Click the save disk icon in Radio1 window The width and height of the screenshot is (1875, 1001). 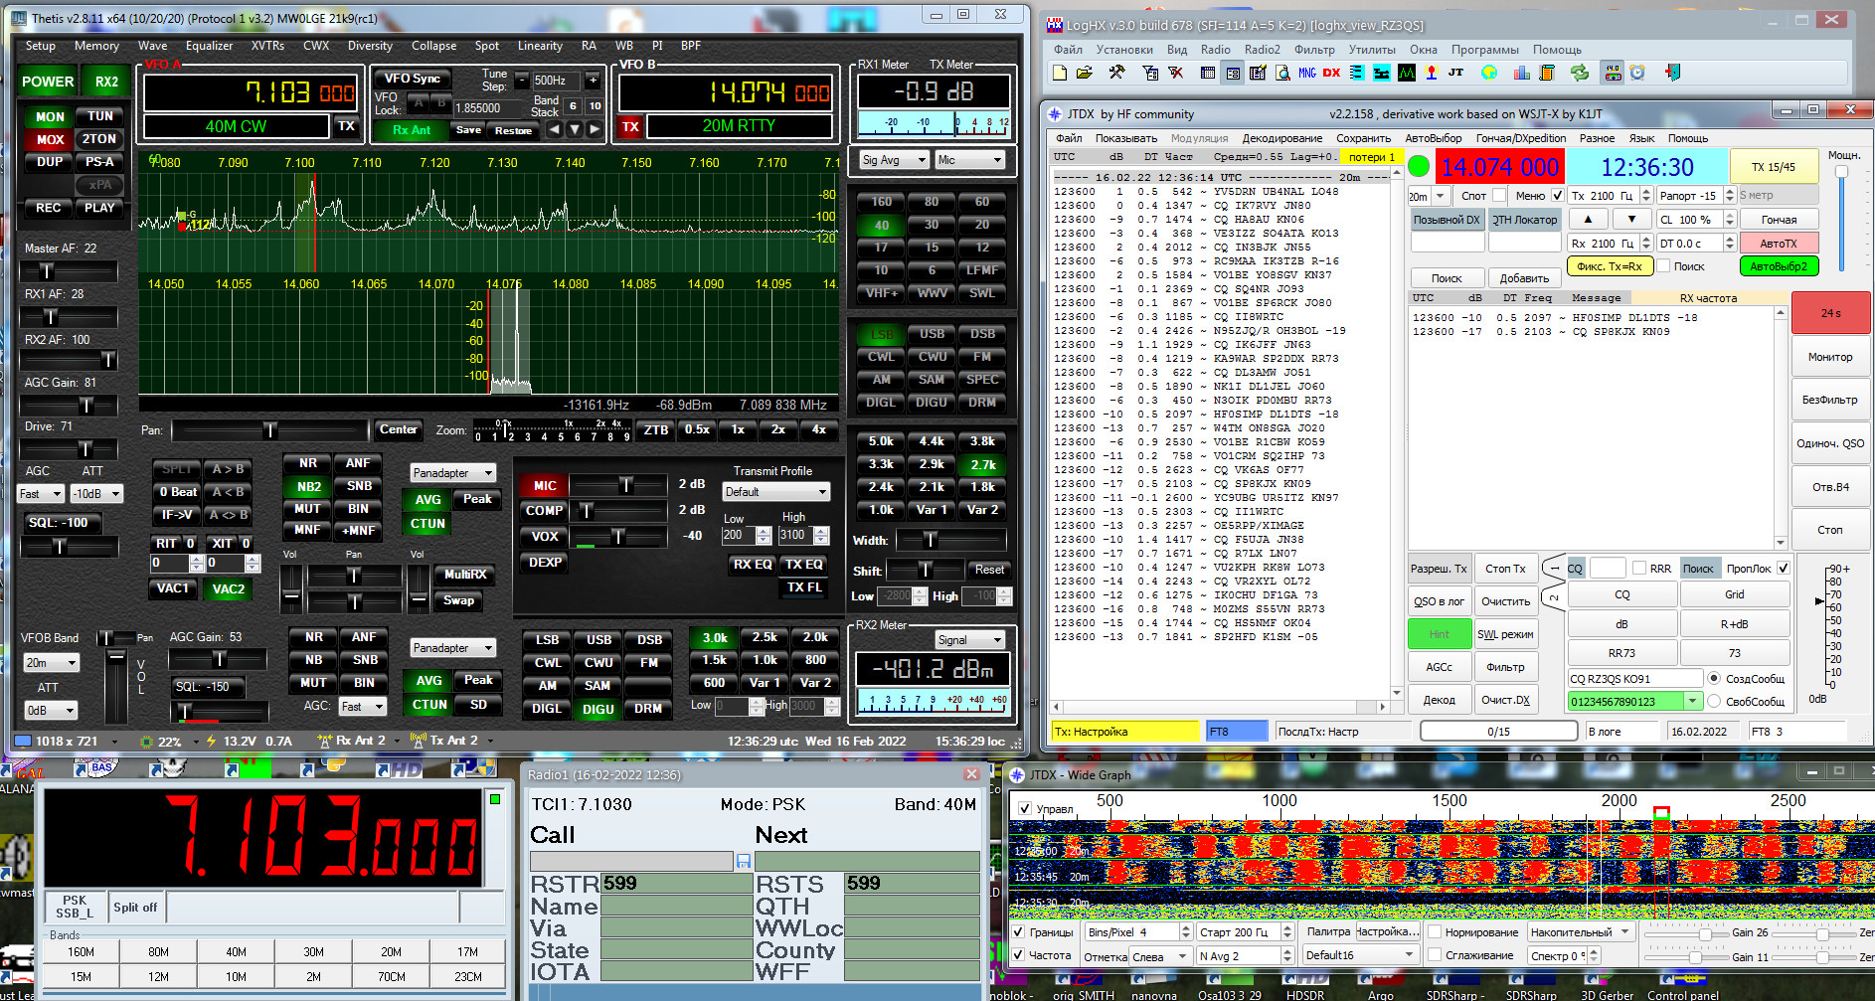[744, 861]
